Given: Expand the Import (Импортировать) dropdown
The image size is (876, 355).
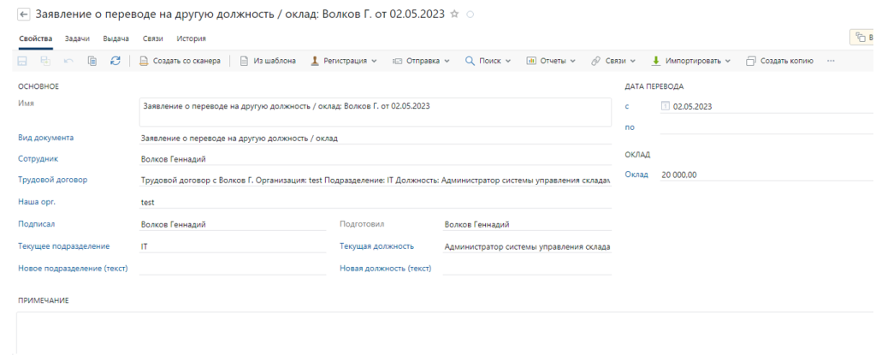Looking at the screenshot, I should pos(691,61).
